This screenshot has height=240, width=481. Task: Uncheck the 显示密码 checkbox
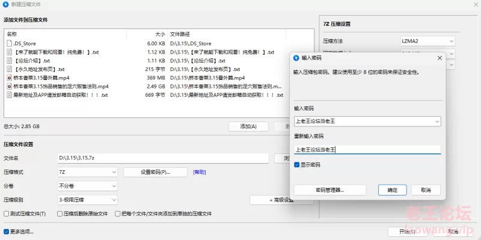[296, 165]
